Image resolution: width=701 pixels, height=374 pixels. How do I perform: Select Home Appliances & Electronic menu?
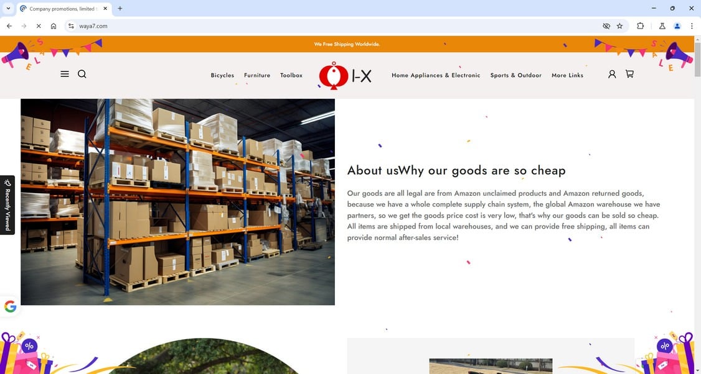(436, 75)
